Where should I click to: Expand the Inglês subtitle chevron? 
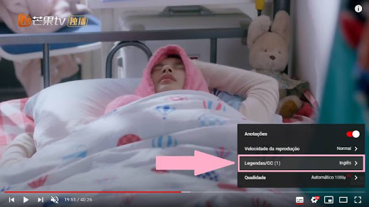click(x=356, y=163)
